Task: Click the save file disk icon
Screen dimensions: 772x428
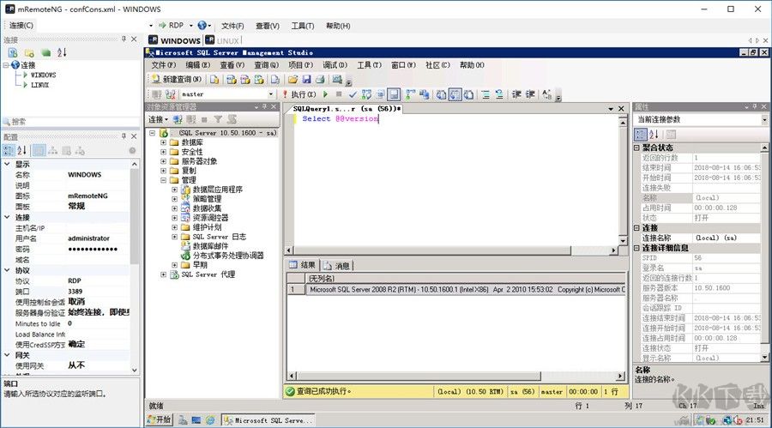Action: pos(306,80)
